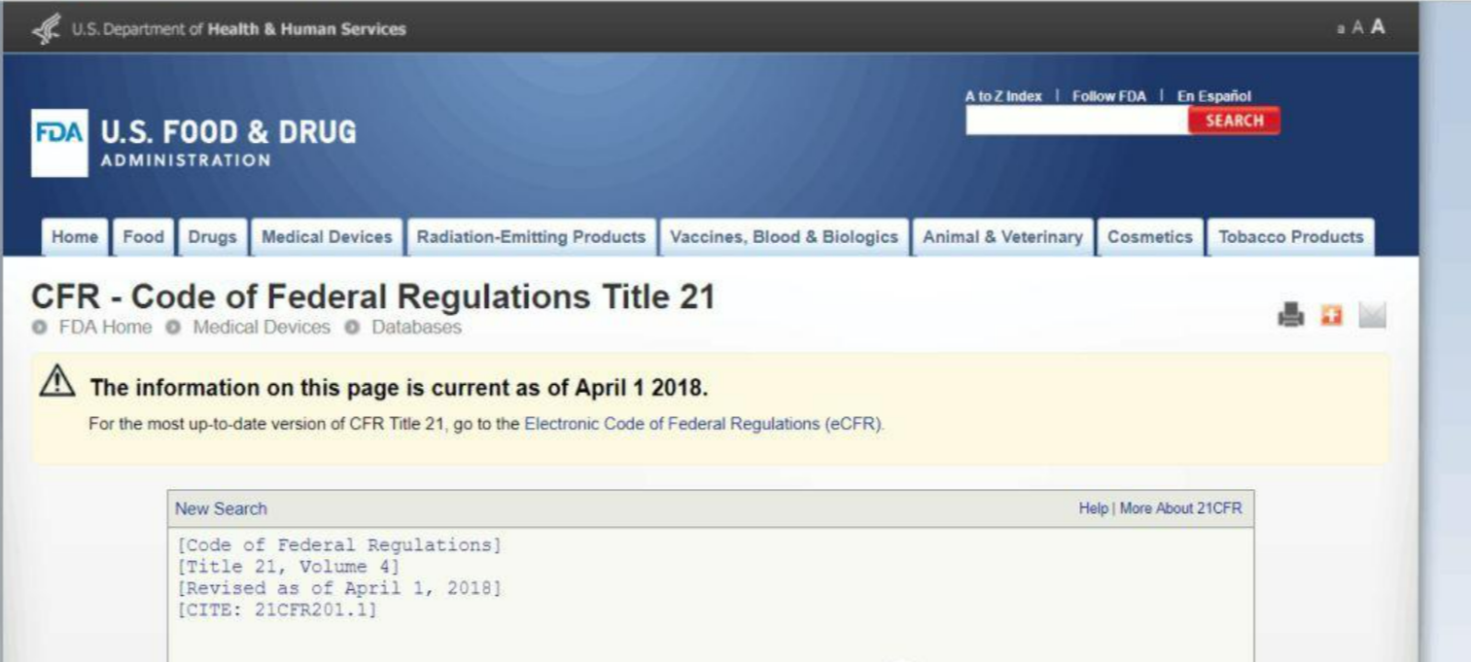Image resolution: width=1471 pixels, height=662 pixels.
Task: Click the orange share plus icon
Action: pos(1330,315)
